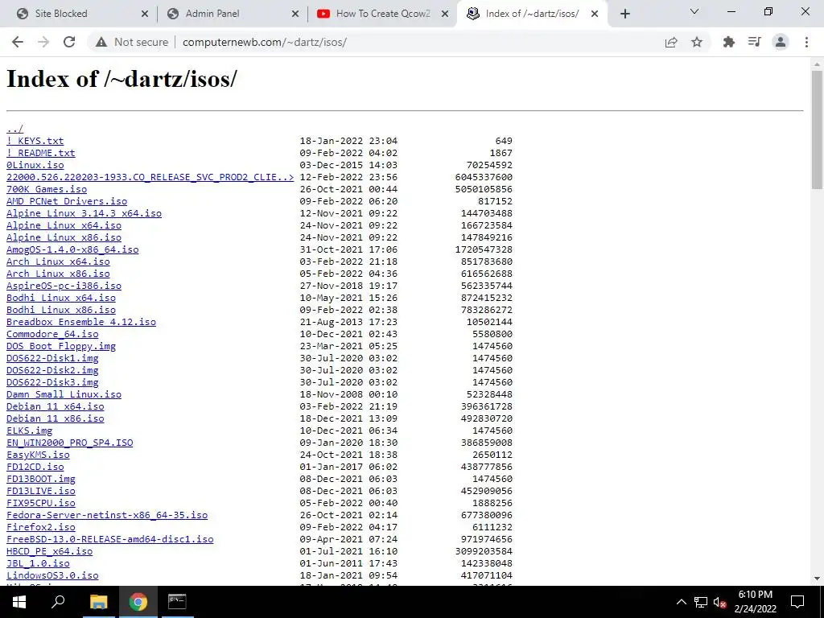Click the page vertical scrollbar thumb
The image size is (824, 618).
(817, 130)
